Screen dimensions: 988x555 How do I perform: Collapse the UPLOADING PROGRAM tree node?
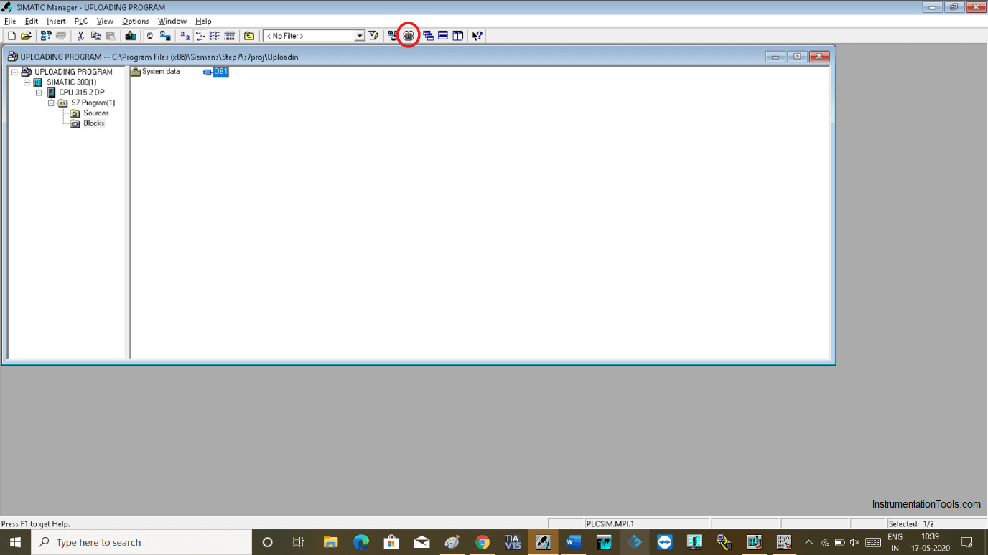pos(14,72)
